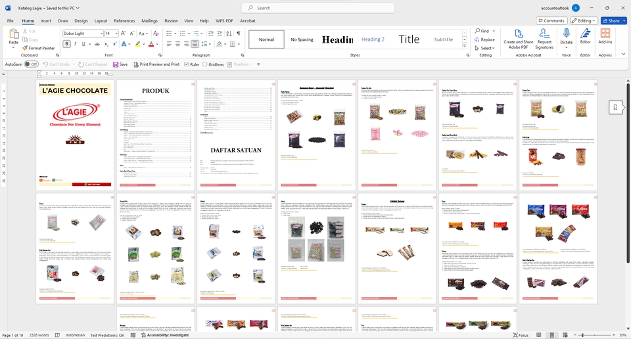Screen dimensions: 631x339
Task: Apply italic formatting
Action: (75, 44)
